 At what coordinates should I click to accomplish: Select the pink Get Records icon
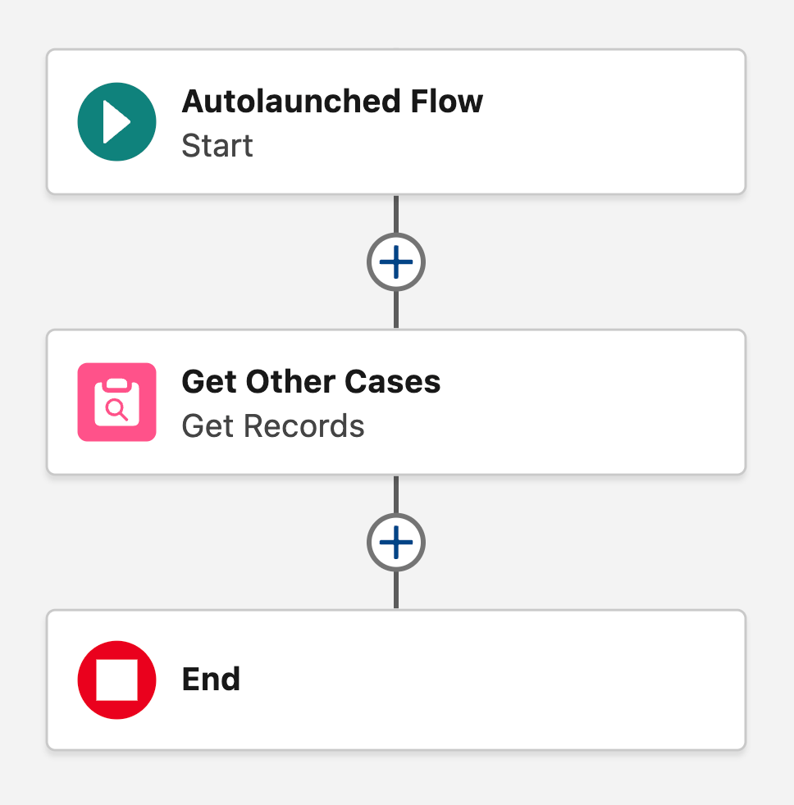point(116,402)
